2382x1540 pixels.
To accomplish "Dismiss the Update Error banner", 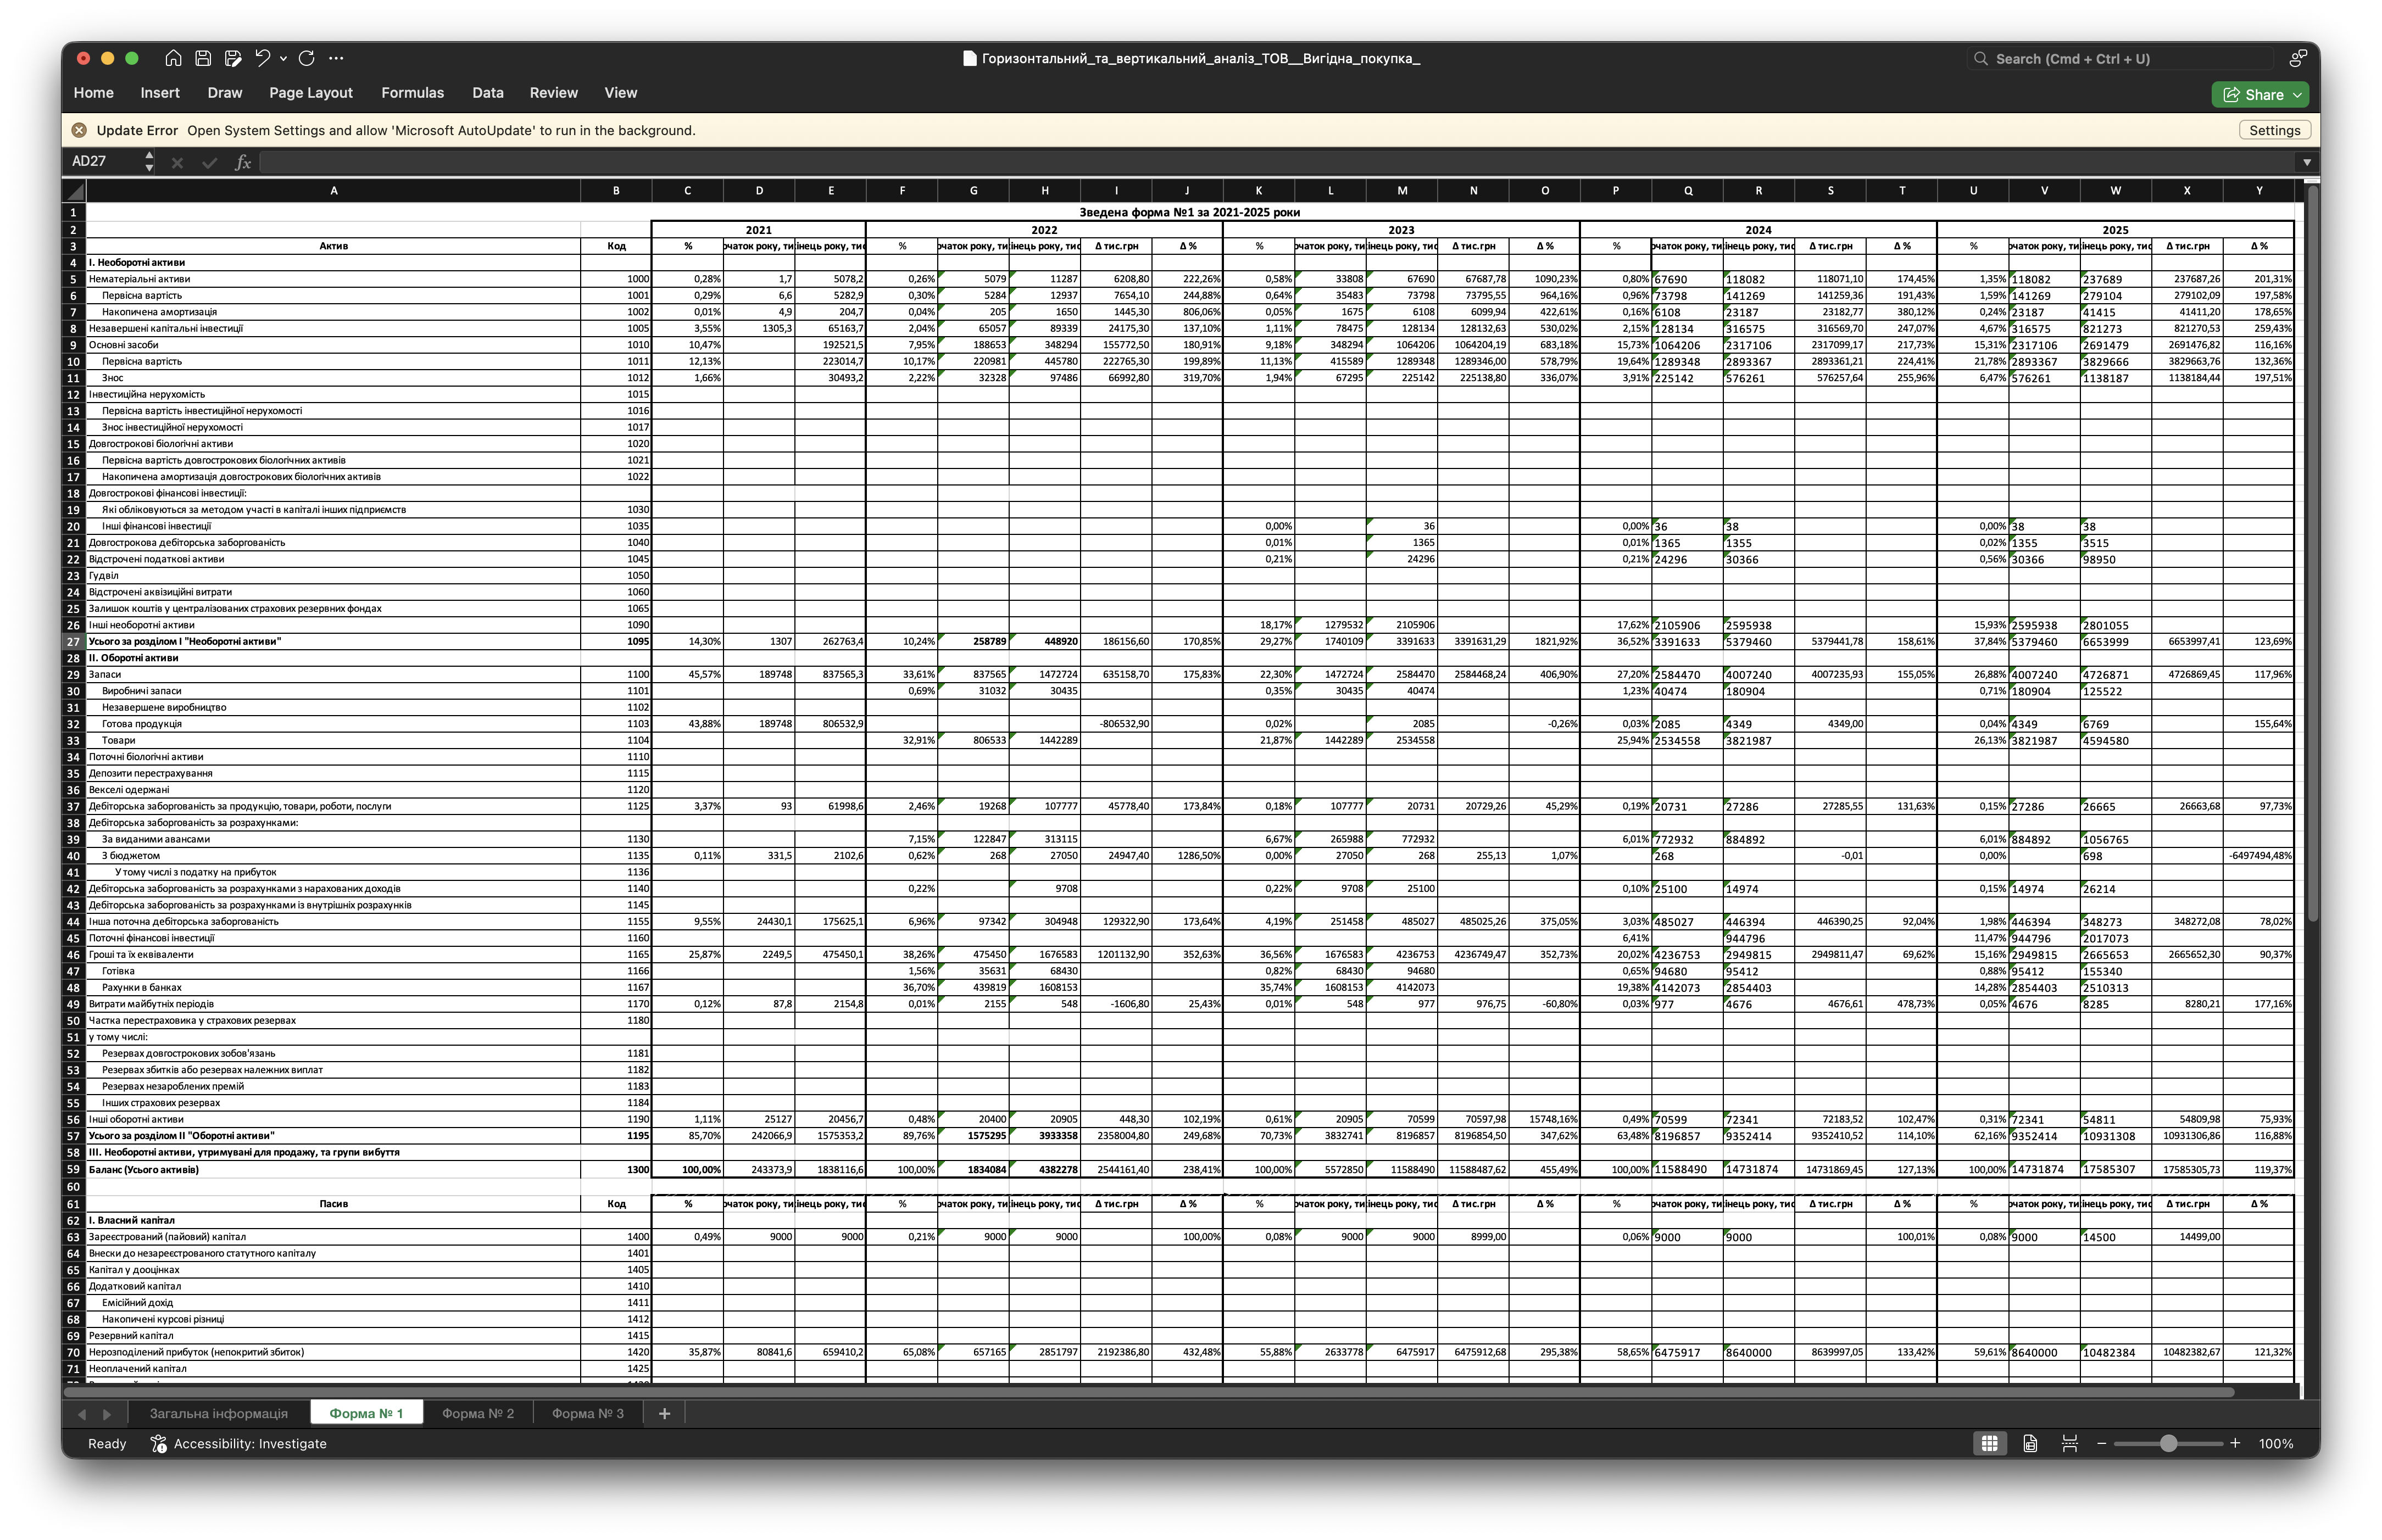I will pos(79,130).
